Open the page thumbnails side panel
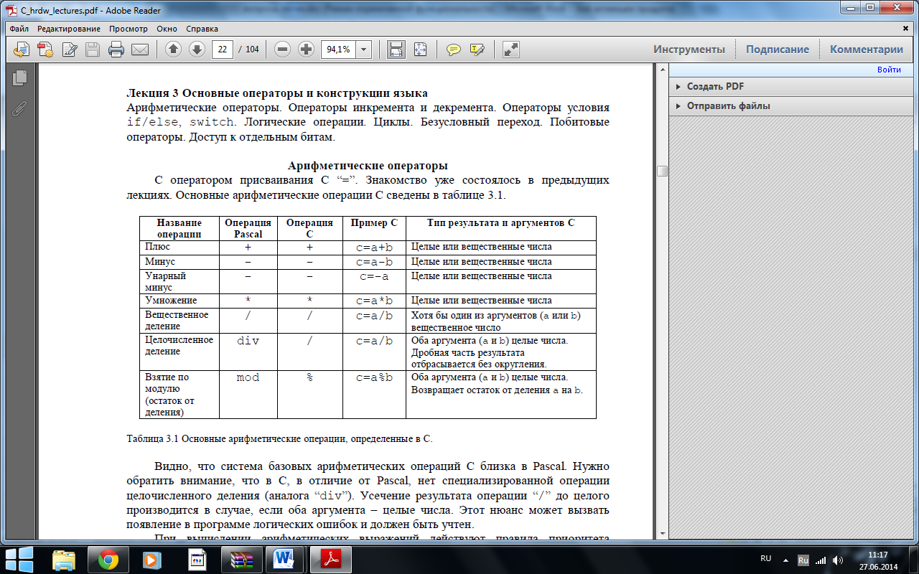Image resolution: width=919 pixels, height=574 pixels. [19, 78]
